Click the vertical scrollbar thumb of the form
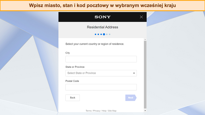The image size is (205, 115). 145,75
